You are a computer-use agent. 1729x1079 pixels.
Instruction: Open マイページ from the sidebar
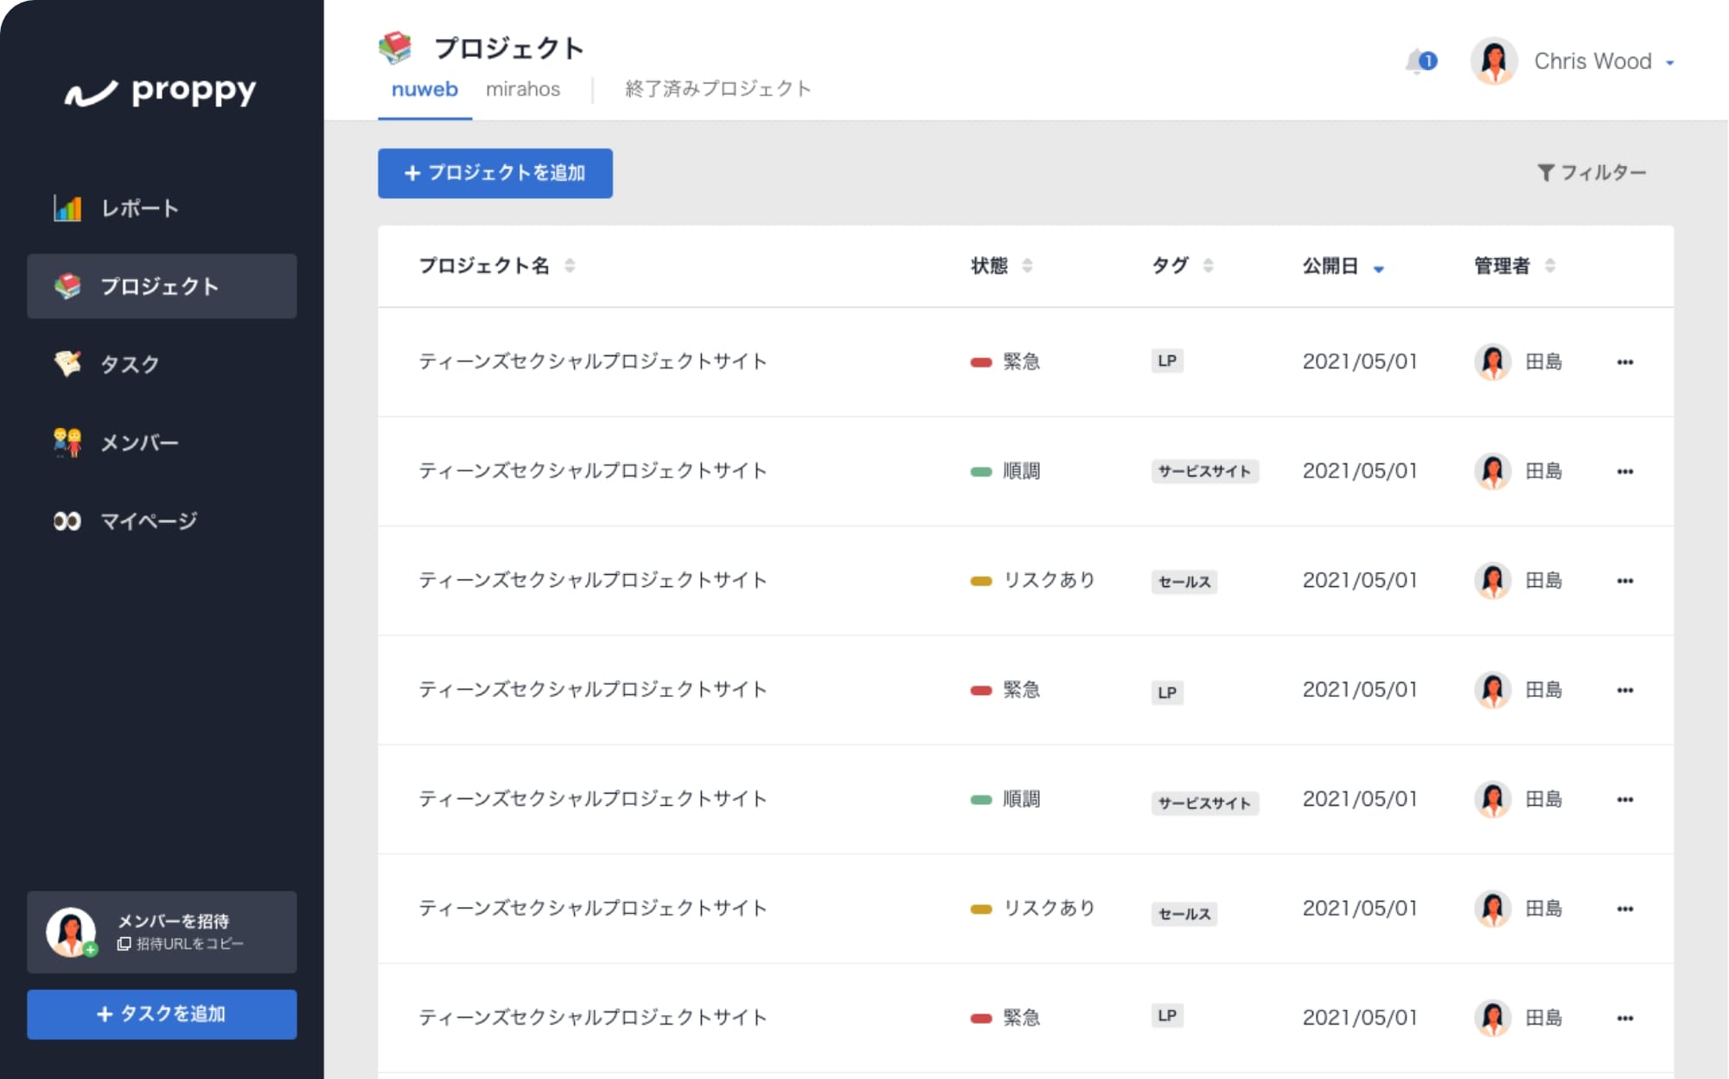click(x=147, y=520)
